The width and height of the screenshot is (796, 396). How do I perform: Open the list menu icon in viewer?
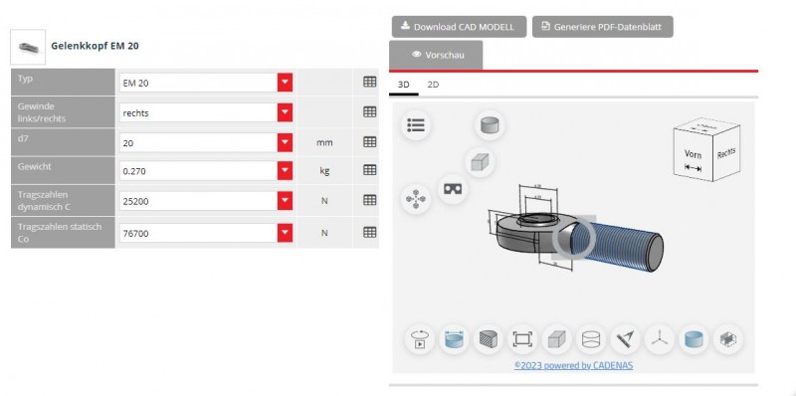point(416,125)
